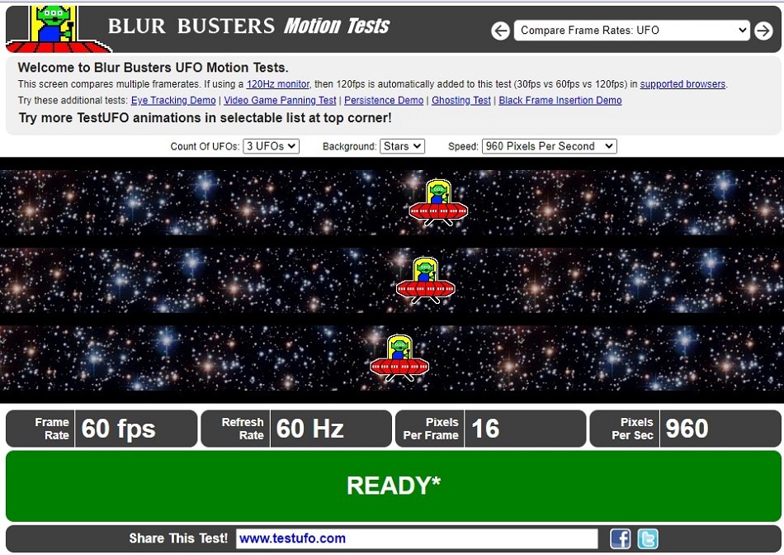Open the Persistence Demo link
This screenshot has width=784, height=555.
(384, 100)
